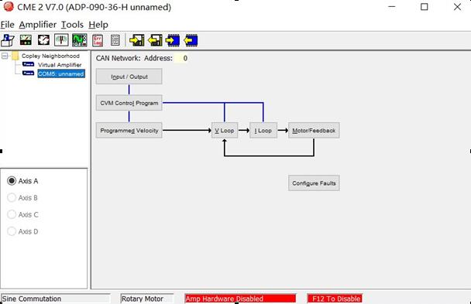Open the Amplifier menu
Image resolution: width=471 pixels, height=304 pixels.
pyautogui.click(x=37, y=25)
